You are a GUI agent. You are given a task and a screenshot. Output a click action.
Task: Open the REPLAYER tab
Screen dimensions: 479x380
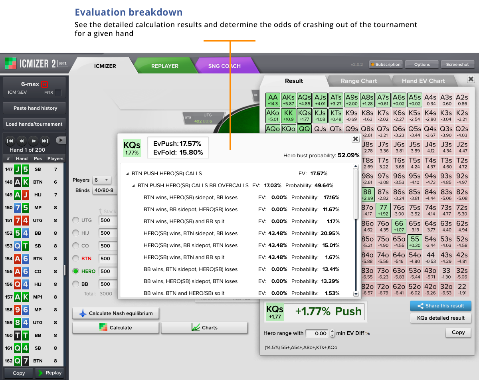pyautogui.click(x=164, y=66)
